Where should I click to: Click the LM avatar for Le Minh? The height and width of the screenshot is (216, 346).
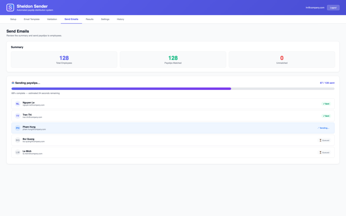tap(18, 152)
